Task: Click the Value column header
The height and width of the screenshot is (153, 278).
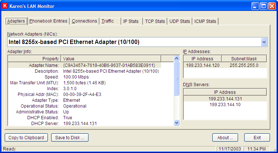Action: pyautogui.click(x=111, y=59)
